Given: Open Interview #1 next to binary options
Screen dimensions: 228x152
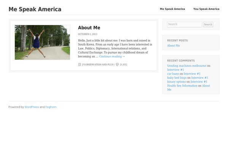Looking at the screenshot, I should pyautogui.click(x=199, y=82).
